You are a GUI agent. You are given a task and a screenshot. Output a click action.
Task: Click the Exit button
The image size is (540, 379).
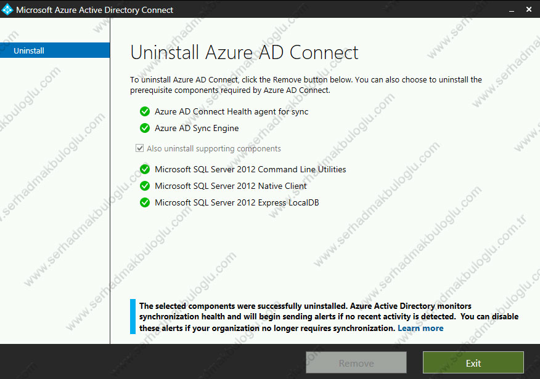pyautogui.click(x=473, y=362)
